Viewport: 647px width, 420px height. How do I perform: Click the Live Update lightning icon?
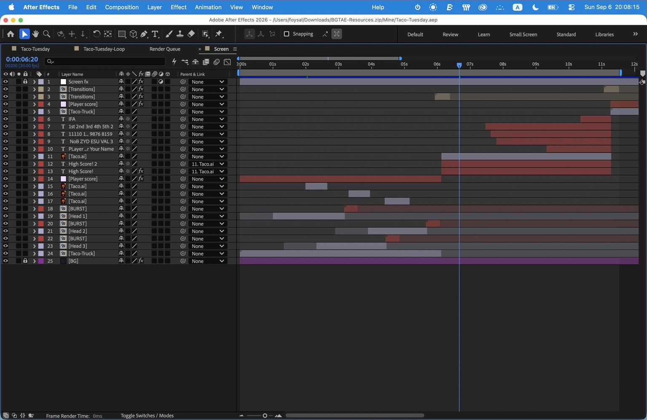tap(174, 62)
